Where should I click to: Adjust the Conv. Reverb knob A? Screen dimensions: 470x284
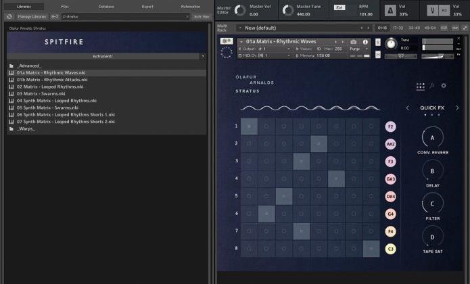[433, 137]
